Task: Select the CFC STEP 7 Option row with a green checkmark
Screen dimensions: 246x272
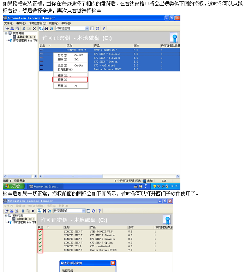Action: (105, 242)
